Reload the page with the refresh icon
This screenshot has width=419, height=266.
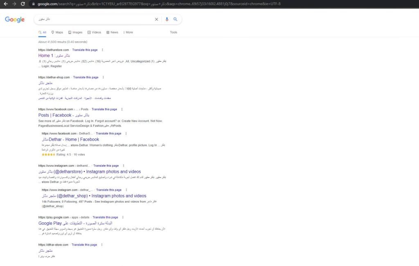coord(23,4)
